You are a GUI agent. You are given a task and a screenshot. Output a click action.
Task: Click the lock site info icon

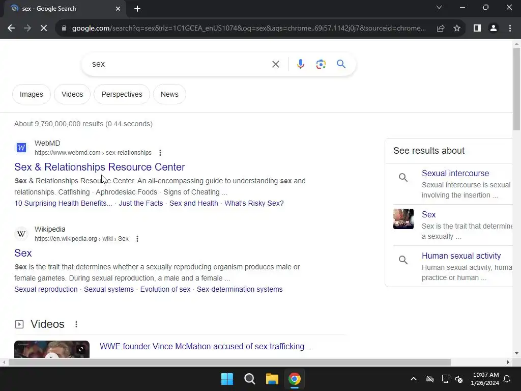point(64,29)
